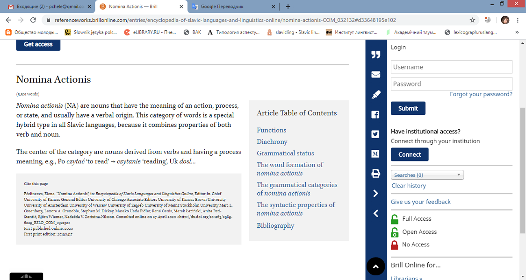Close the Nomina Actionis — Brill tab
This screenshot has width=526, height=280.
181,7
